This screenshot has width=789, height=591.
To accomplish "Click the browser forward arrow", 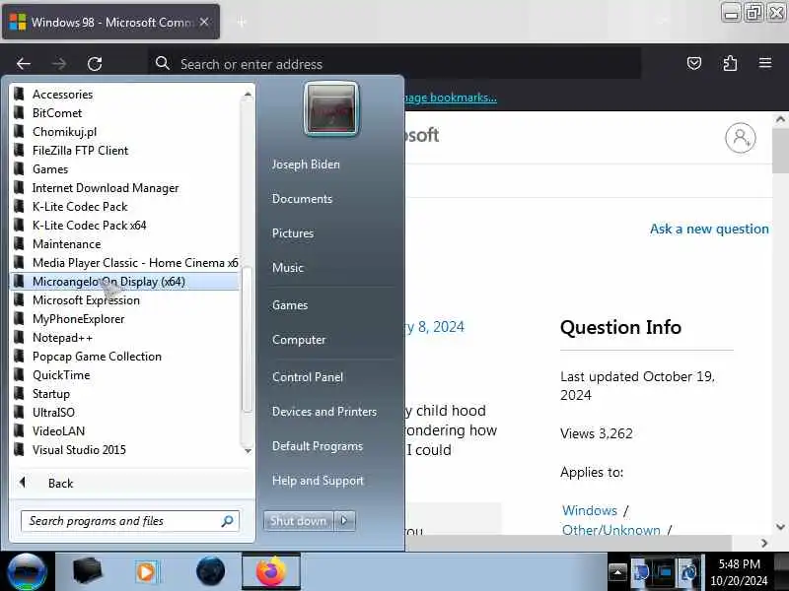I will pyautogui.click(x=59, y=64).
